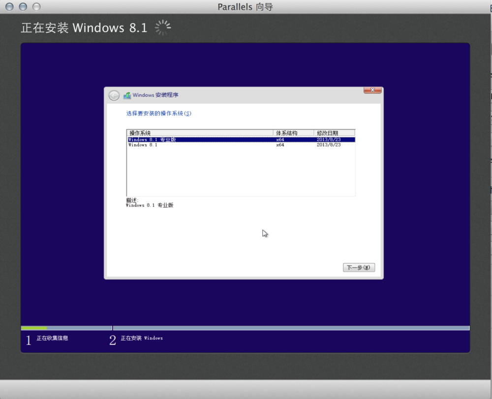Click the 下一步(N) button
This screenshot has width=492, height=399.
pyautogui.click(x=359, y=267)
